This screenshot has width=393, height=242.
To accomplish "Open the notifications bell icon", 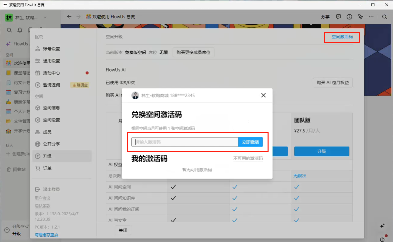I will 20,30.
